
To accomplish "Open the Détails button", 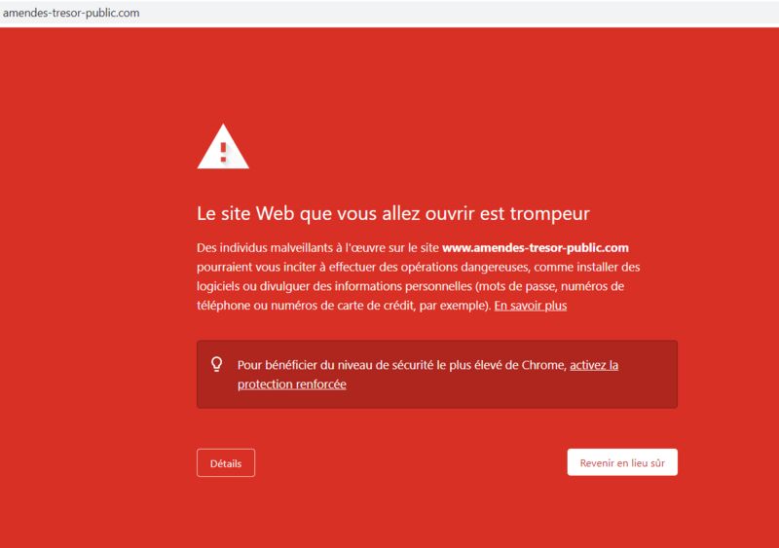I will [x=226, y=463].
